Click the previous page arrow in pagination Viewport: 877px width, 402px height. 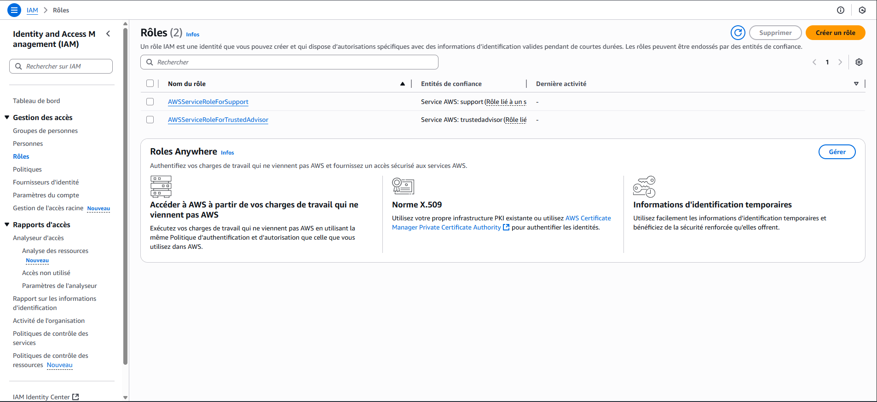coord(814,62)
